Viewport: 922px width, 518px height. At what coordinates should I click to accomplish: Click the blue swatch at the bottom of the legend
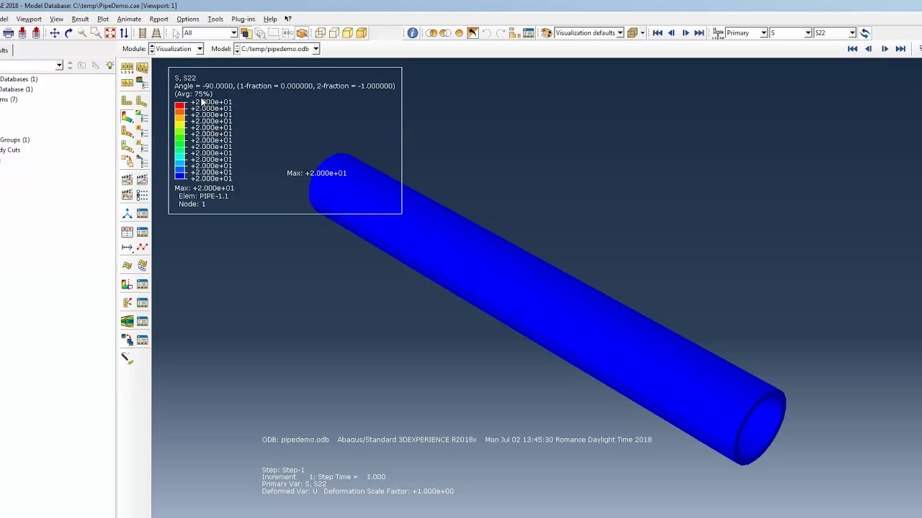click(x=179, y=175)
